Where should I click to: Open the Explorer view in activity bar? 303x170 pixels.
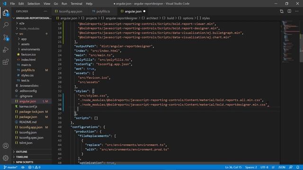click(6, 13)
